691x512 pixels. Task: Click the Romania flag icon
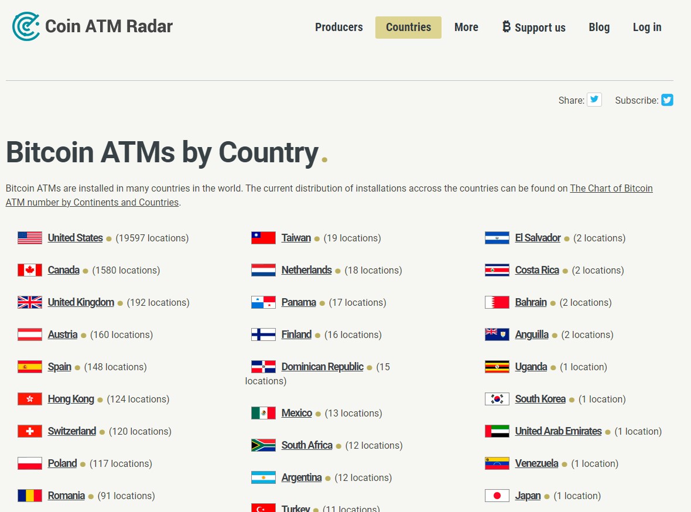[x=30, y=495]
